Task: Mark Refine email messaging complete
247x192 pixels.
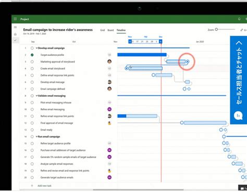Action: [32, 109]
